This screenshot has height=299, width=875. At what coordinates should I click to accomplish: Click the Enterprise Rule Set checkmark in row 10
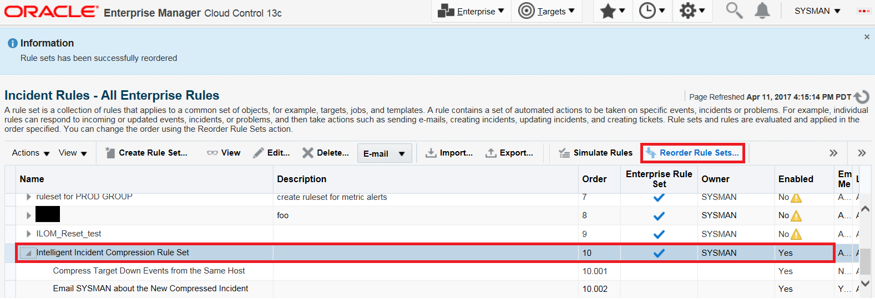[659, 253]
